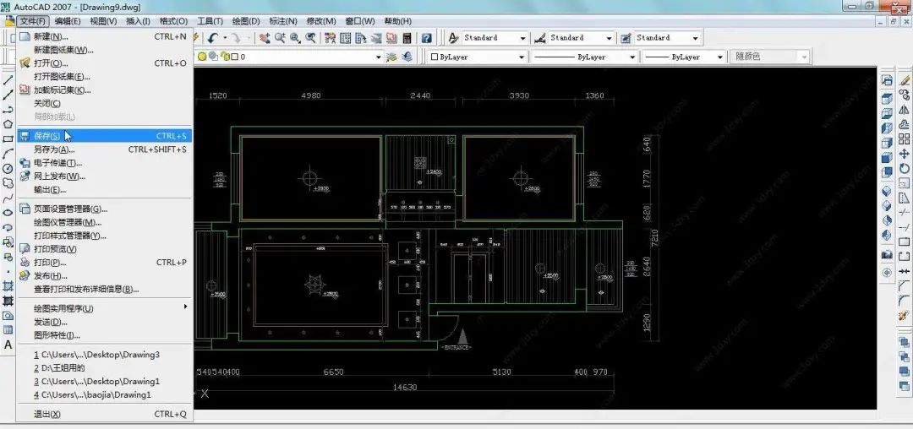This screenshot has width=913, height=429.
Task: Choose 新建(N) from File menu
Action: [105, 36]
